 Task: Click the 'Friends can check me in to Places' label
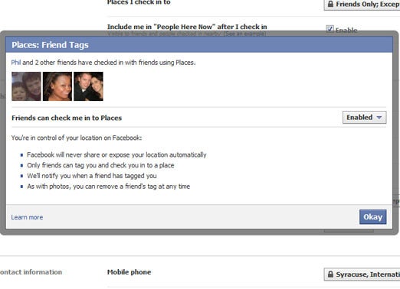point(67,118)
